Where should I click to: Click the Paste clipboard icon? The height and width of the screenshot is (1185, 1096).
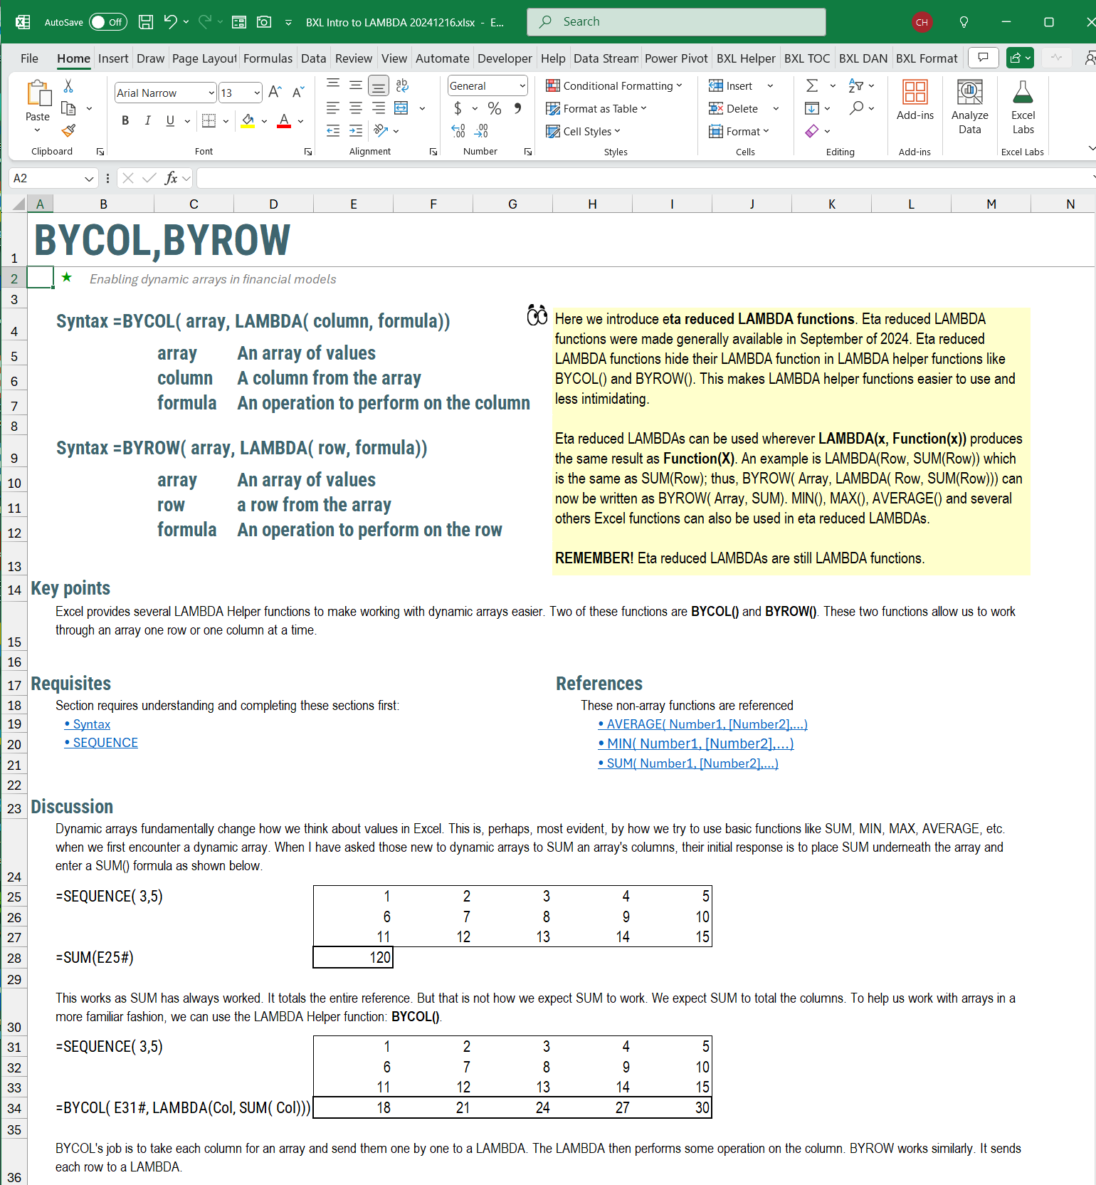[x=38, y=93]
